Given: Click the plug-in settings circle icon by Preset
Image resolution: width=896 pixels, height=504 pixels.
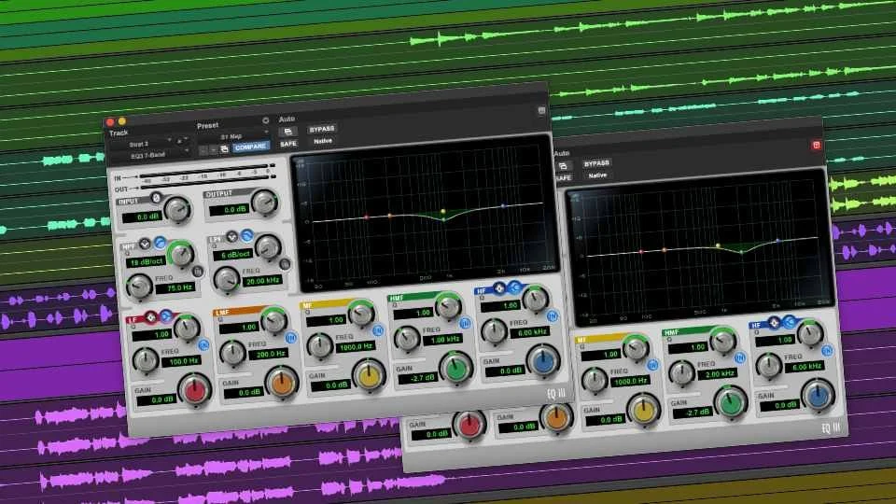Looking at the screenshot, I should (x=265, y=120).
